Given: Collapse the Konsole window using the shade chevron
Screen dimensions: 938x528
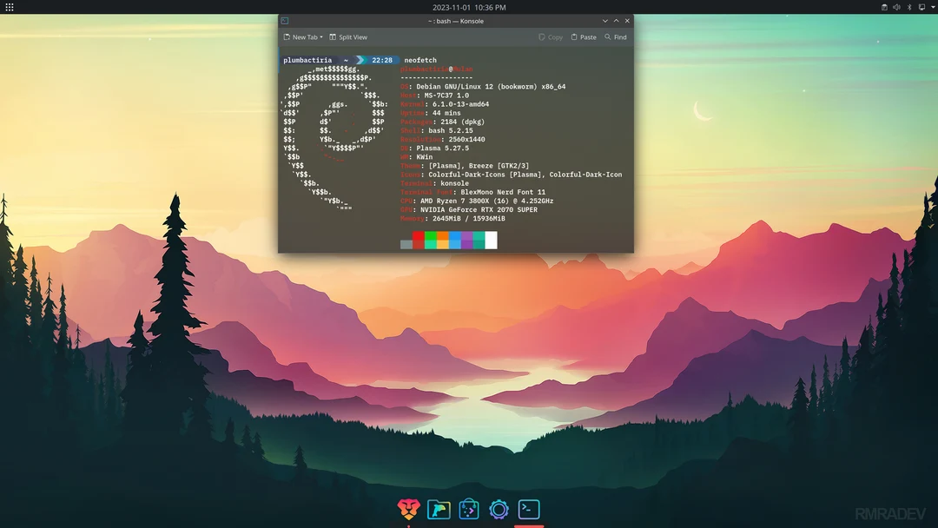Looking at the screenshot, I should tap(604, 20).
